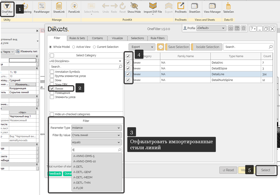Select the Active View radio button

74,47
